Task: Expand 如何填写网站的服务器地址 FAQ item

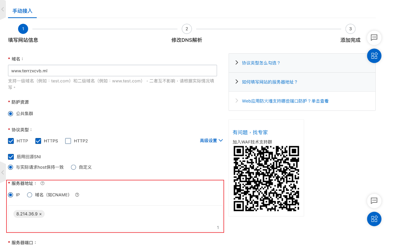Action: (x=269, y=82)
